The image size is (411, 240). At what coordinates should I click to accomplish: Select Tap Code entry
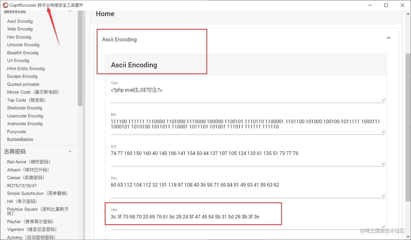(27, 100)
